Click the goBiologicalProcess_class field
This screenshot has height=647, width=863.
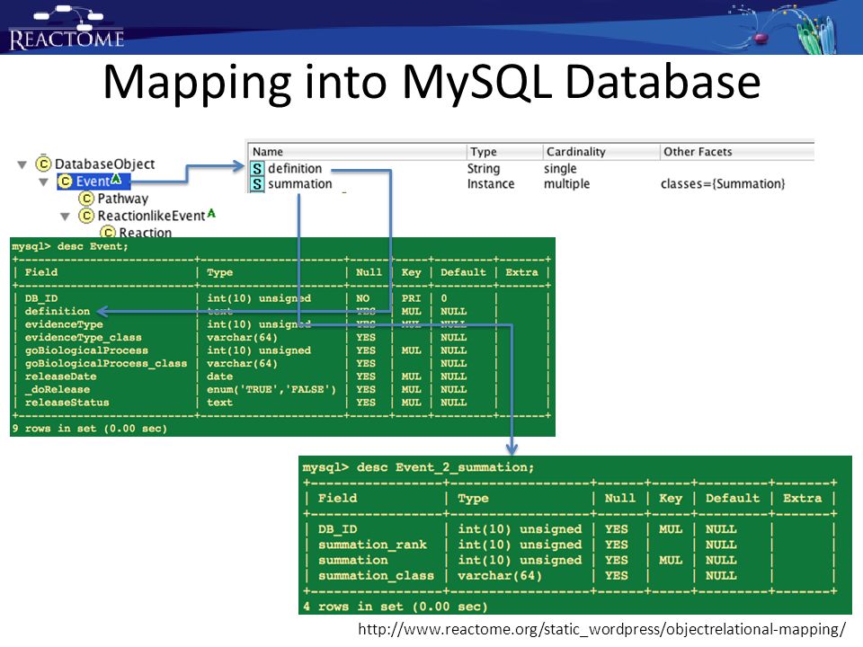[x=106, y=364]
